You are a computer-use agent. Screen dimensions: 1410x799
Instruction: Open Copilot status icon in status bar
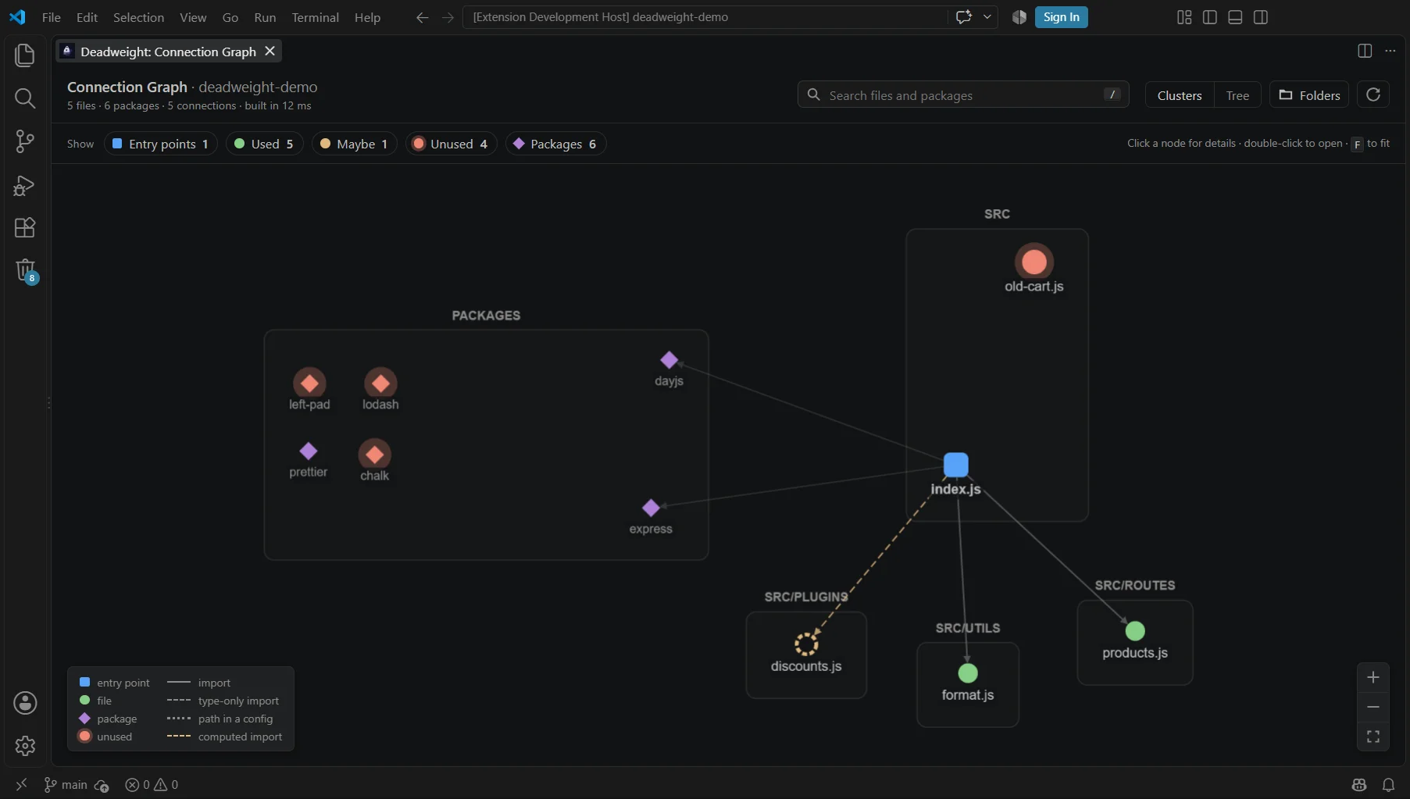[x=1359, y=784]
